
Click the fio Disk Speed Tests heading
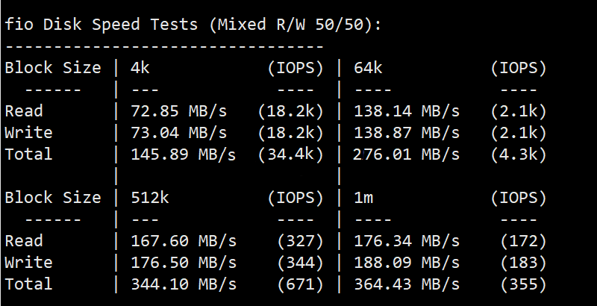coord(193,25)
